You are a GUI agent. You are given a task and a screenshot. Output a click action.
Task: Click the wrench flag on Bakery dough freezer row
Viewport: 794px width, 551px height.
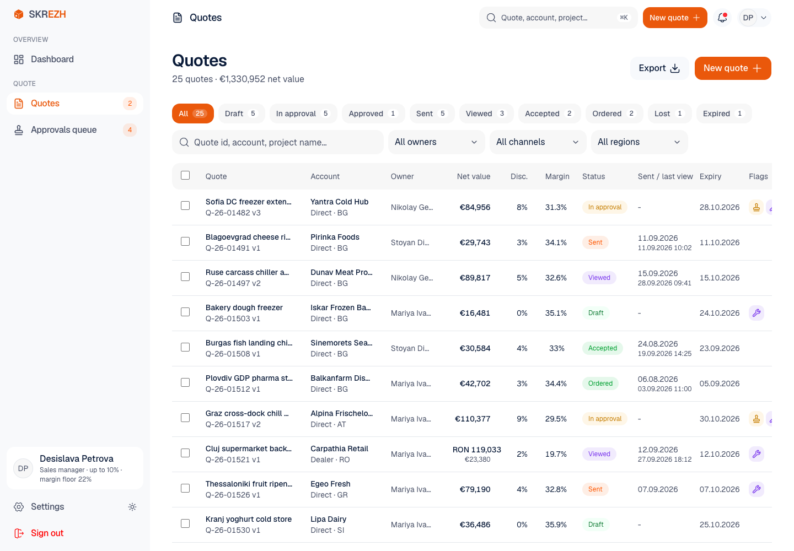[757, 313]
